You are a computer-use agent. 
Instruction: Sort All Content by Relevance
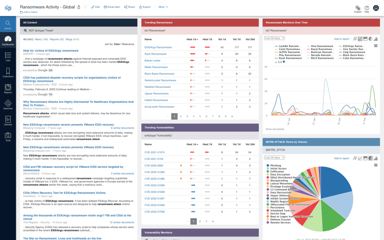(128, 44)
